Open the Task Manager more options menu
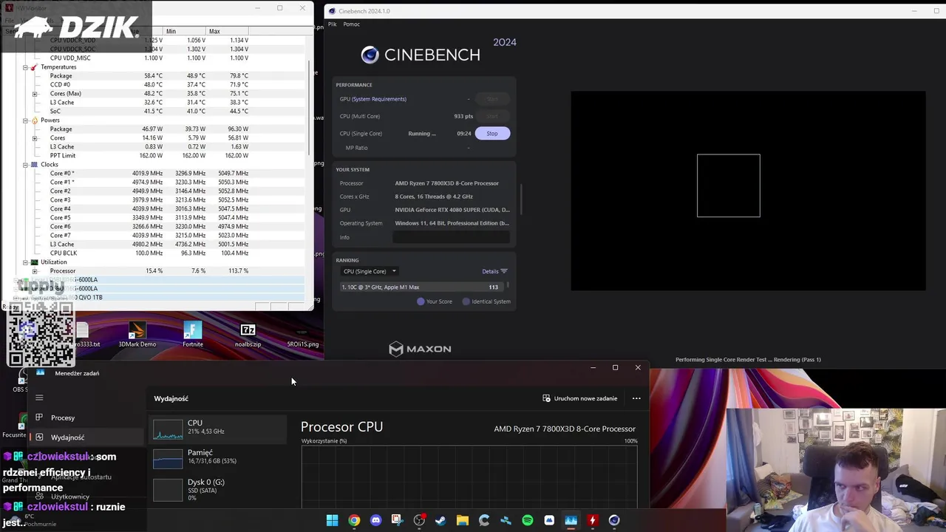 [636, 398]
